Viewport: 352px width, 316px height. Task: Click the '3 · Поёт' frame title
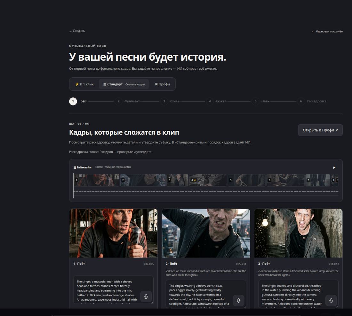(x=264, y=264)
